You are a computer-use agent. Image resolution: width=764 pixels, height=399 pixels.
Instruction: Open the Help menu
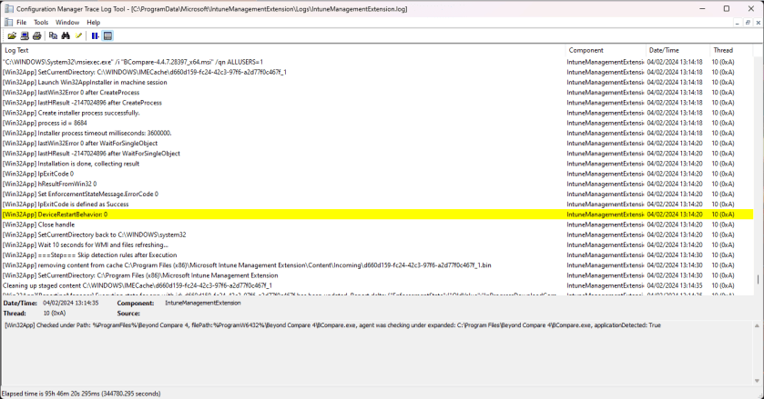[x=94, y=23]
